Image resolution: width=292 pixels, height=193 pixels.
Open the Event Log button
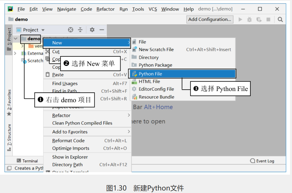pos(262,161)
